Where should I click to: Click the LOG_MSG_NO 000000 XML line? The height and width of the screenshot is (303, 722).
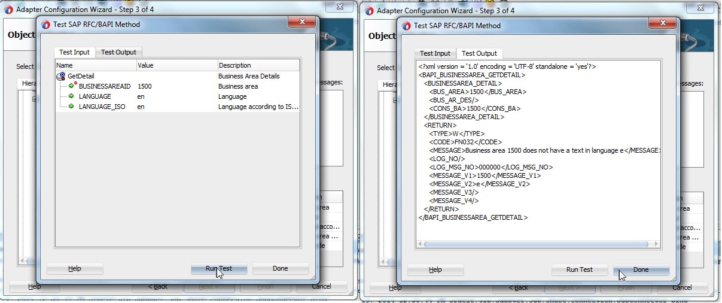pos(491,167)
